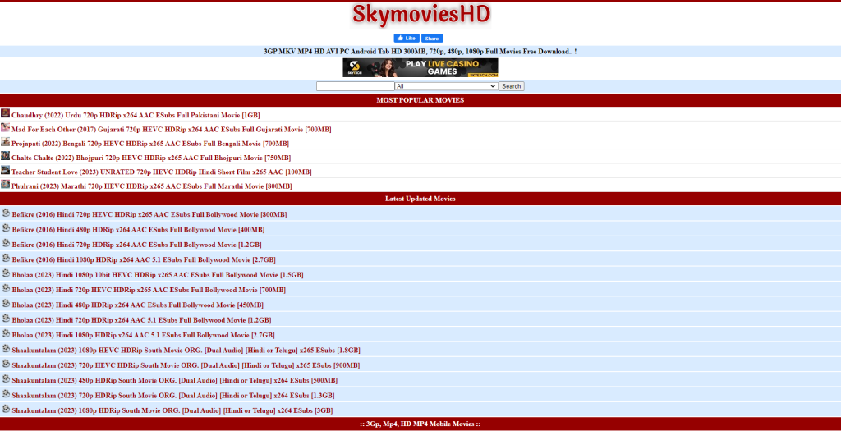This screenshot has width=841, height=431.
Task: Click disc icon beside Befikre 1080p [2.7GB]
Action: (6, 258)
